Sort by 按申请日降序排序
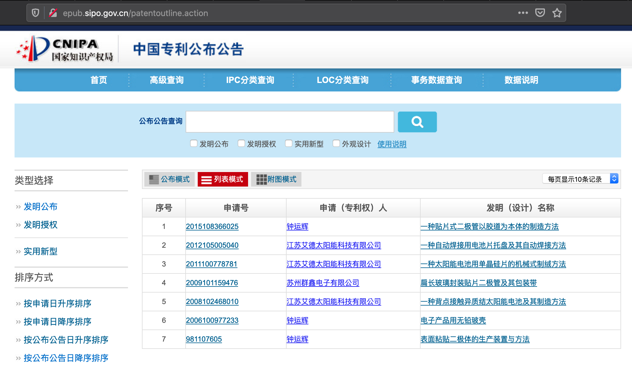The height and width of the screenshot is (384, 632). 58,322
